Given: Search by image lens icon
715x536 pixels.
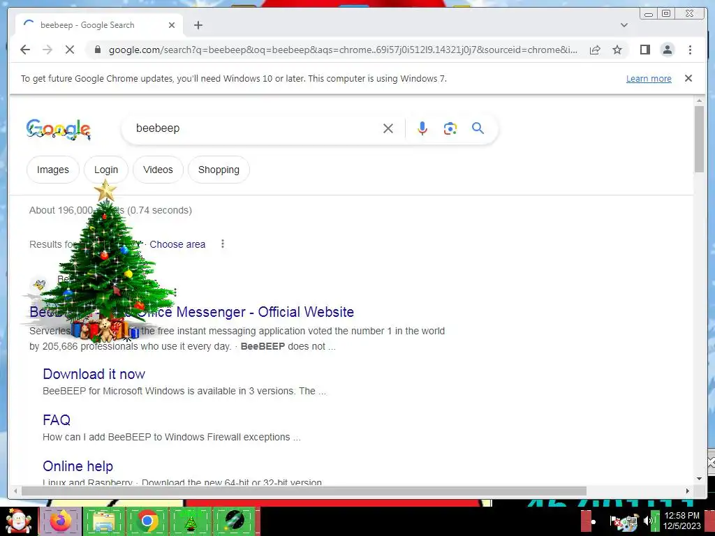Looking at the screenshot, I should click(x=450, y=128).
